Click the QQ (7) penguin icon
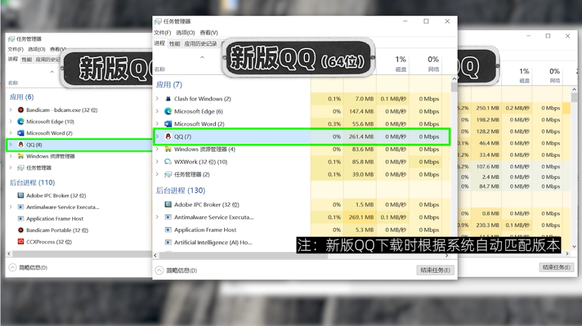The image size is (582, 326). [x=168, y=137]
